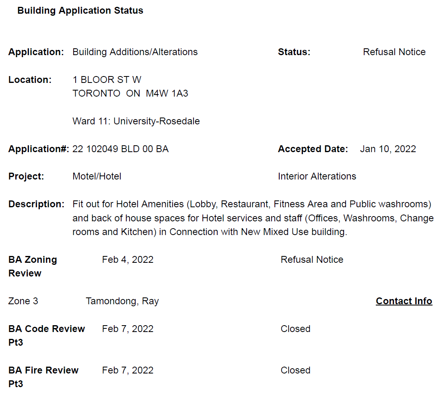445x394 pixels.
Task: Click the BA Code Review Pt3 label
Action: coord(46,335)
